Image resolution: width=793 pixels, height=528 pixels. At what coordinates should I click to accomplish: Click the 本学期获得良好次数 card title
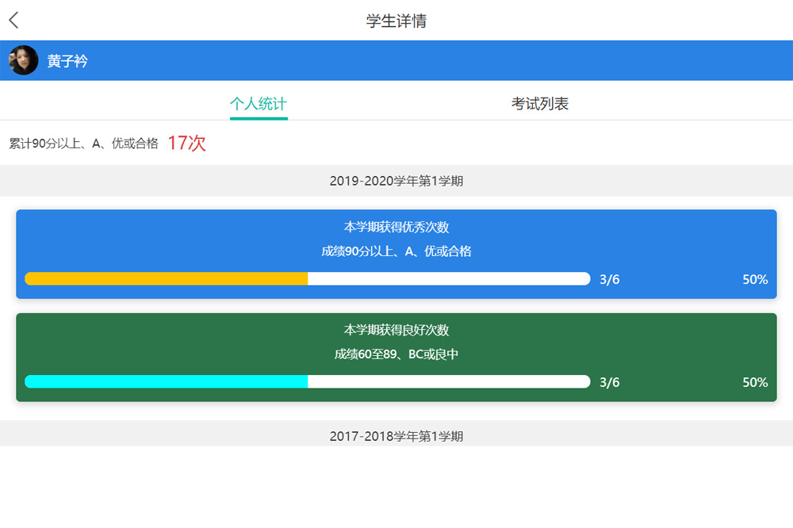click(396, 330)
